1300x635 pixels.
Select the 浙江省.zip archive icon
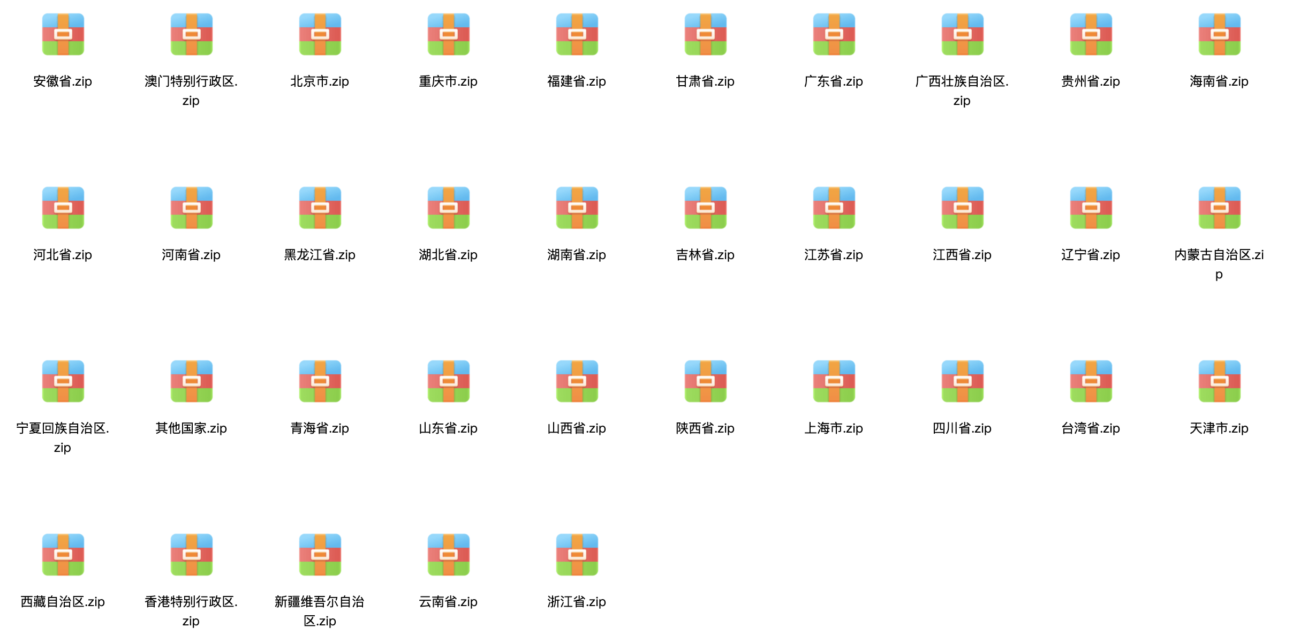(x=577, y=555)
